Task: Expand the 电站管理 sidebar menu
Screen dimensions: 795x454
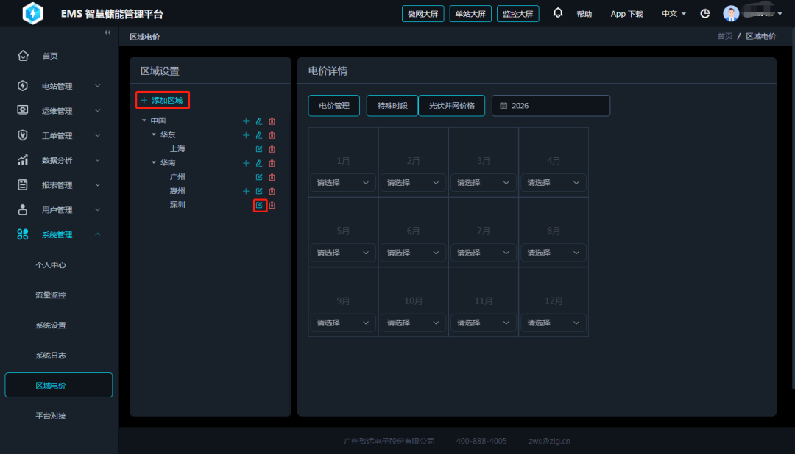Action: (x=59, y=86)
